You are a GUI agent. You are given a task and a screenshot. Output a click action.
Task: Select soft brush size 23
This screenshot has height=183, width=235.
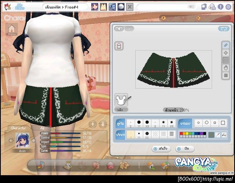(x=172, y=123)
